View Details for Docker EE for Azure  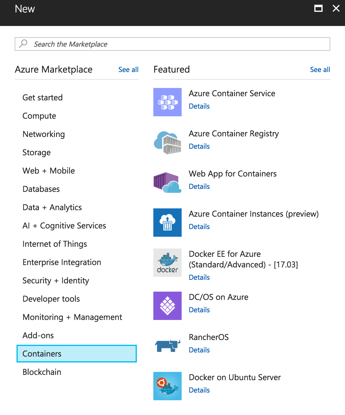[199, 277]
